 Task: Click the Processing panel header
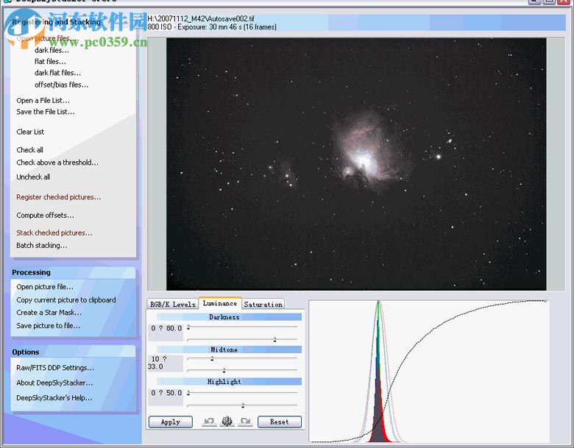coord(73,272)
